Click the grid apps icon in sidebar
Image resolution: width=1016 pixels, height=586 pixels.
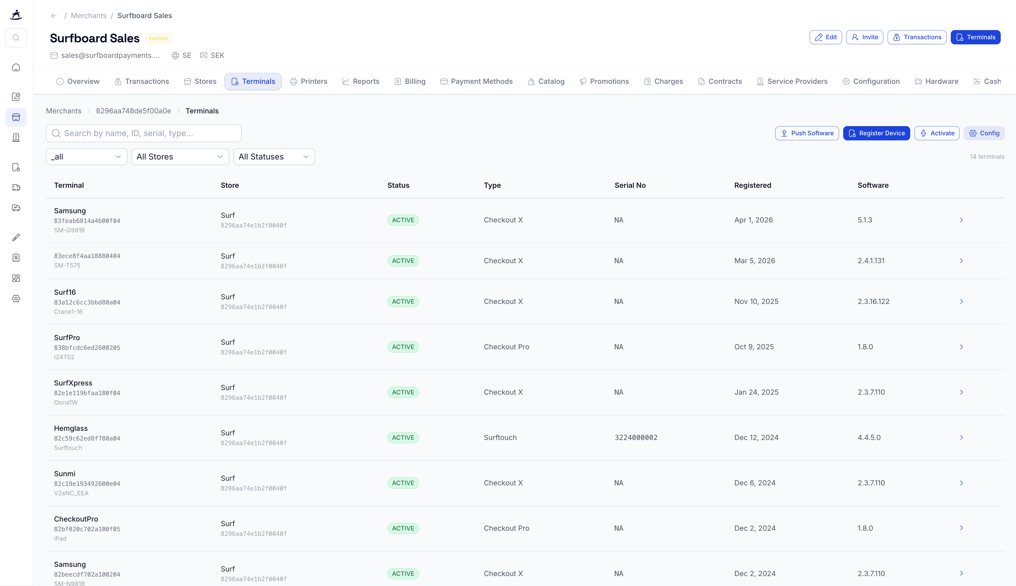pyautogui.click(x=16, y=278)
